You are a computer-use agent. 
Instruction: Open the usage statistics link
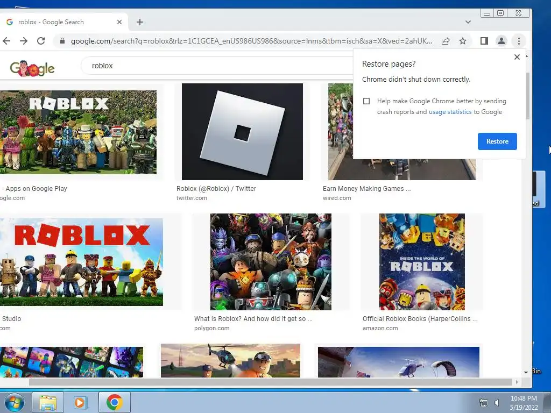coord(450,112)
